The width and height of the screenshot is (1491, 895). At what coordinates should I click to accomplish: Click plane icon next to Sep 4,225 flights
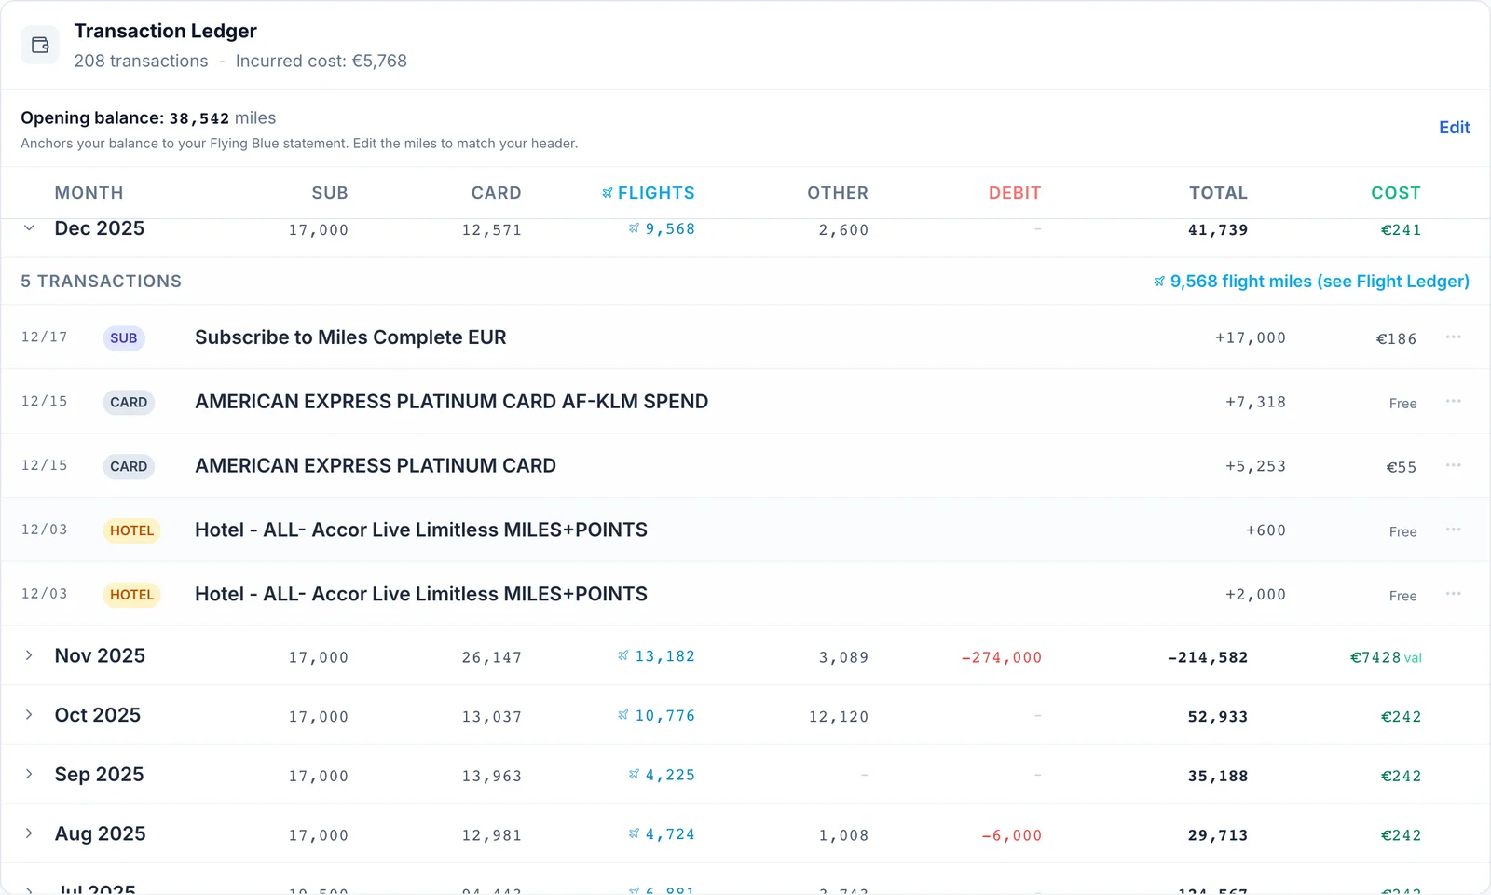click(634, 774)
